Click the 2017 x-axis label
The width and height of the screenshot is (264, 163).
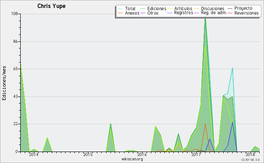[196, 155]
